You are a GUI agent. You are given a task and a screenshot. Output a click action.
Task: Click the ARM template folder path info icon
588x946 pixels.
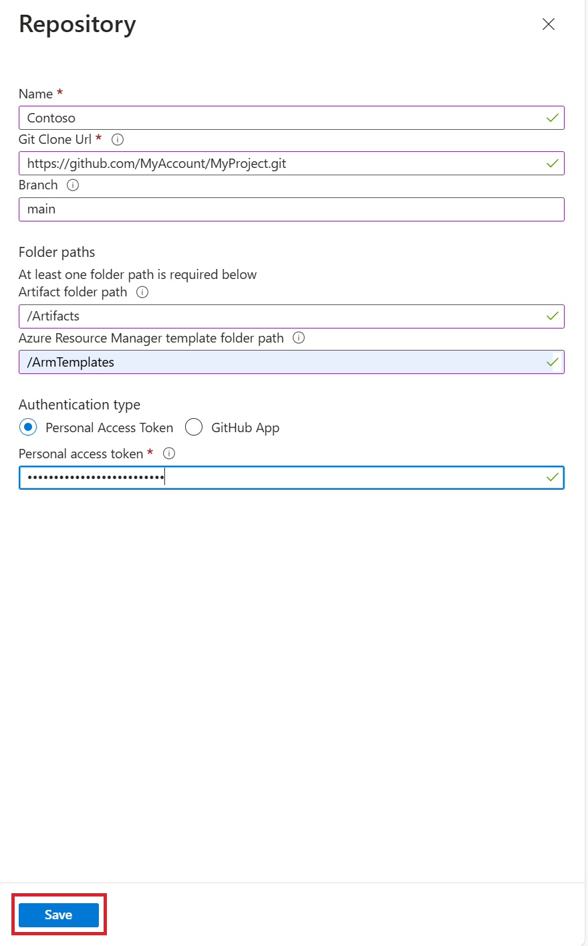coord(299,338)
